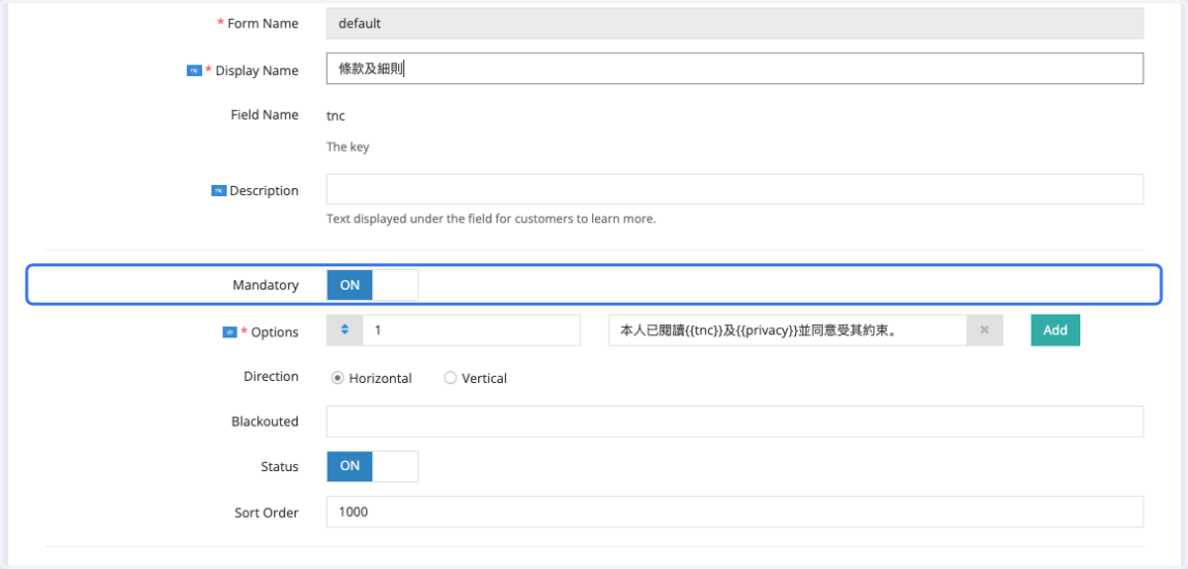Click the Mandatory label

[x=265, y=285]
